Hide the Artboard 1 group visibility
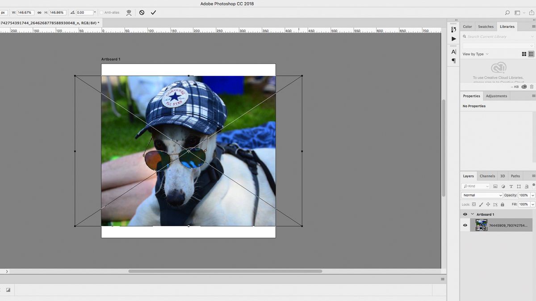This screenshot has width=536, height=301. pyautogui.click(x=465, y=214)
